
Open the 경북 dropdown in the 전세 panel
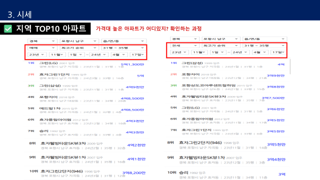[x=184, y=39]
